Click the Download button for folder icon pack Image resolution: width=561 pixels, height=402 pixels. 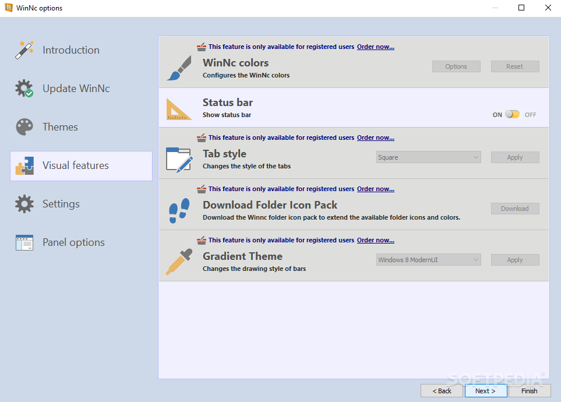[x=515, y=209]
